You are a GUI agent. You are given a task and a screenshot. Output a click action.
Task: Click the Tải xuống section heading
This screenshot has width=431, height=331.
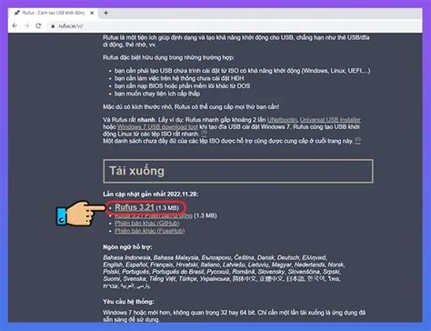136,171
